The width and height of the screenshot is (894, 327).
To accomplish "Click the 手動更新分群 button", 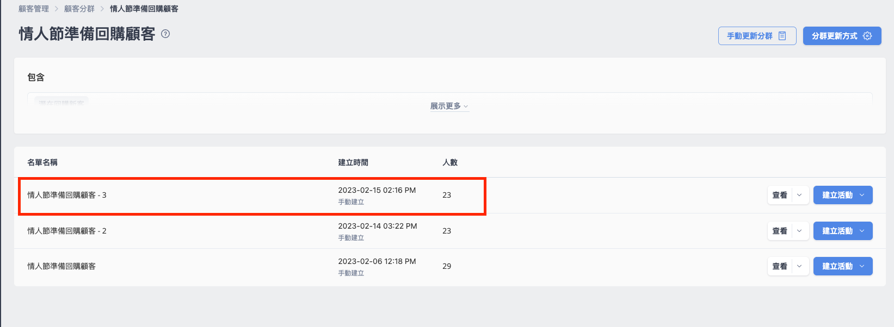I will pyautogui.click(x=756, y=36).
